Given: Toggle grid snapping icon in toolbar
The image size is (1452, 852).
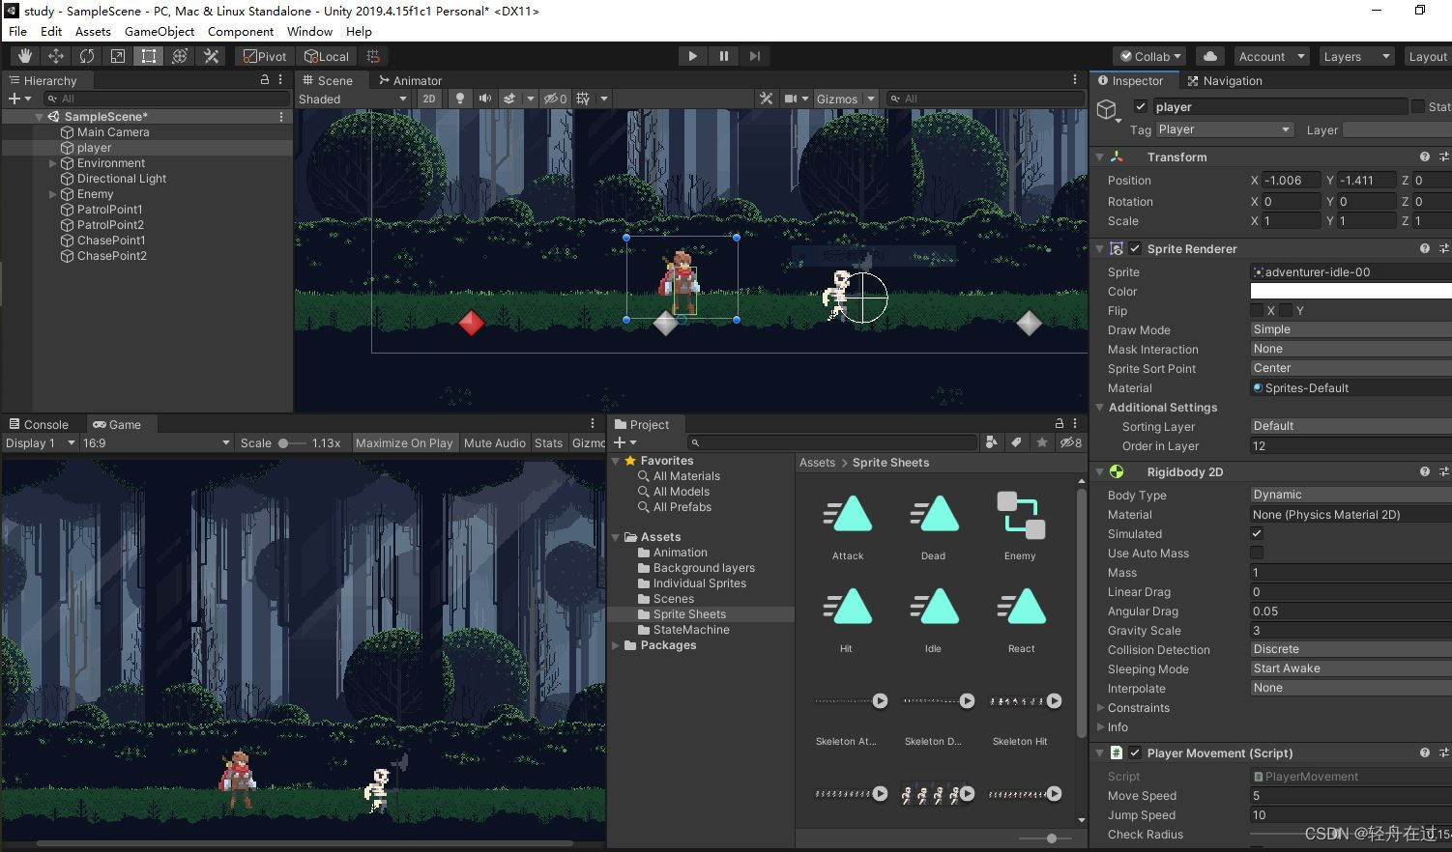Looking at the screenshot, I should (373, 56).
